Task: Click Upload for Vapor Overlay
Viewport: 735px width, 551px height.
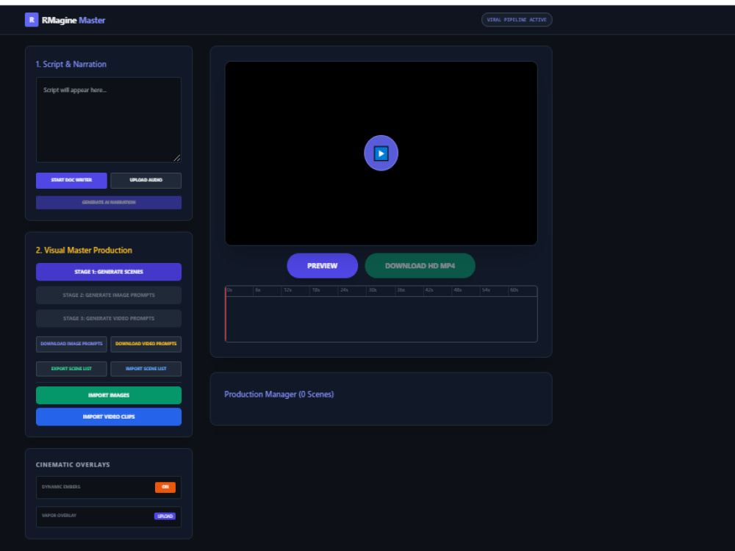Action: coord(165,516)
